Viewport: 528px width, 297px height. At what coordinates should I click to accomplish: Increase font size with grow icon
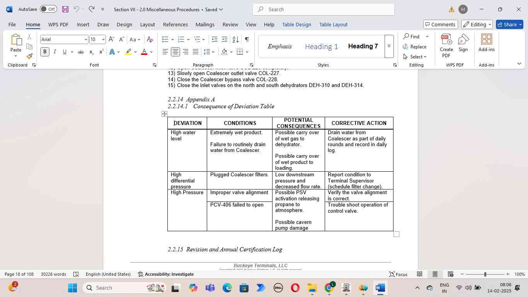[111, 39]
